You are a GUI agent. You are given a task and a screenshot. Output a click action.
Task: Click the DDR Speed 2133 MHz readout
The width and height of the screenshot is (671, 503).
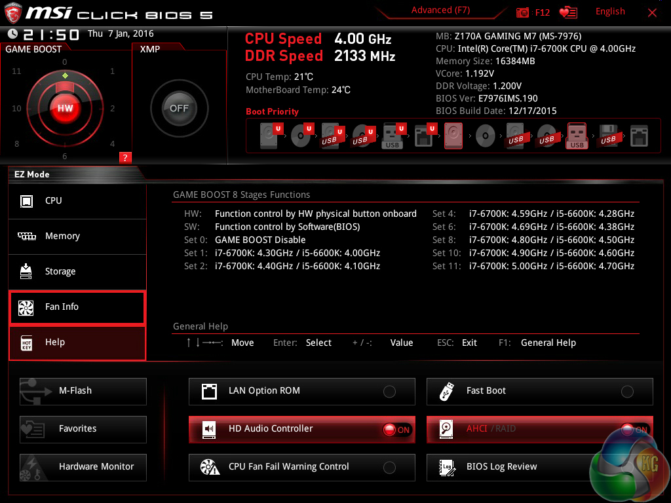pyautogui.click(x=320, y=56)
